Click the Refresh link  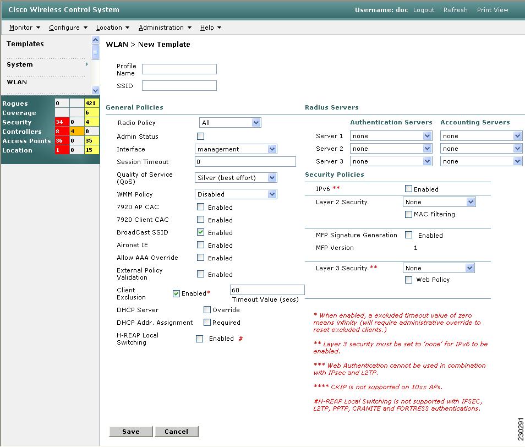pyautogui.click(x=455, y=10)
